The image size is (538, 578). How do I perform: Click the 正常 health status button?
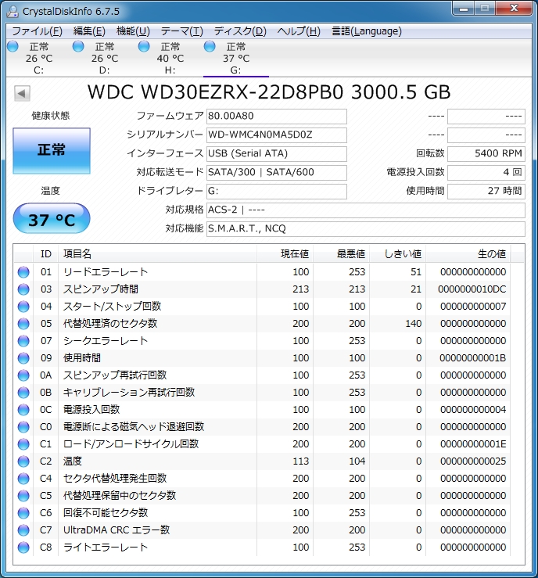point(52,151)
